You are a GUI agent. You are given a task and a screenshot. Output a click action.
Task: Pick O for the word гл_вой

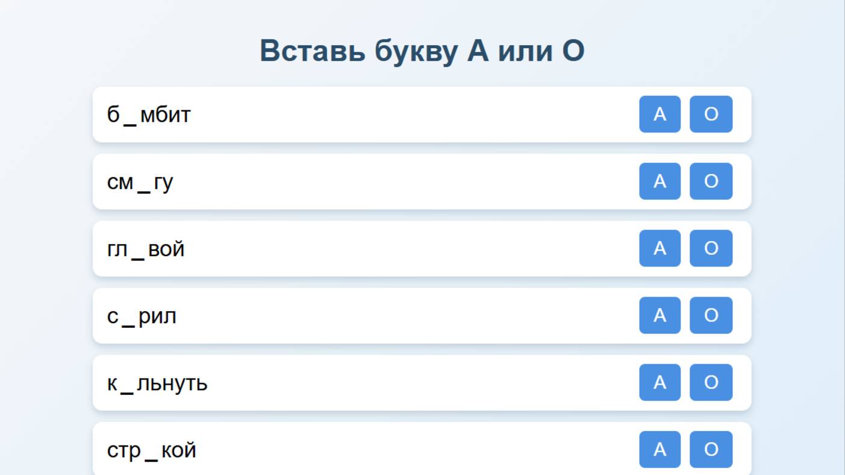click(711, 248)
